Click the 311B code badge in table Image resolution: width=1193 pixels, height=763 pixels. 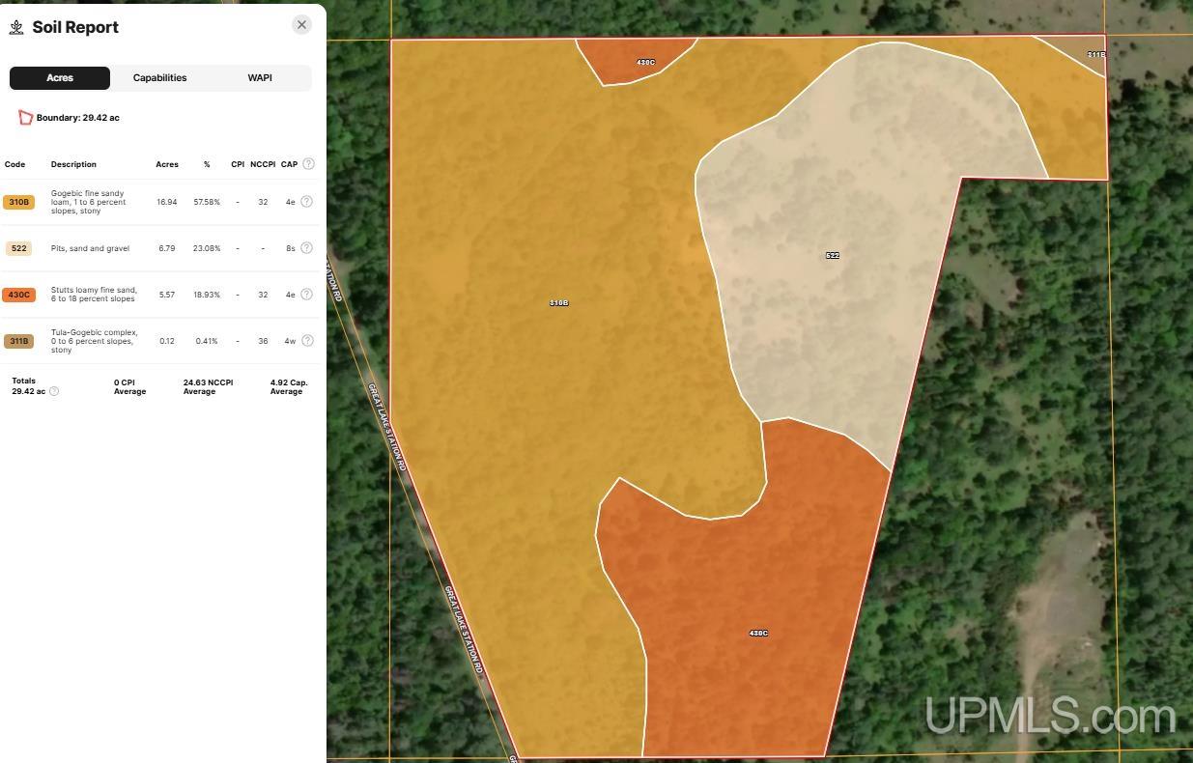(x=18, y=341)
